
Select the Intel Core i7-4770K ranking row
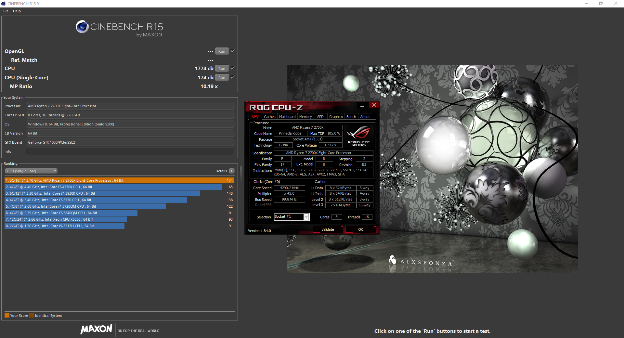119,187
